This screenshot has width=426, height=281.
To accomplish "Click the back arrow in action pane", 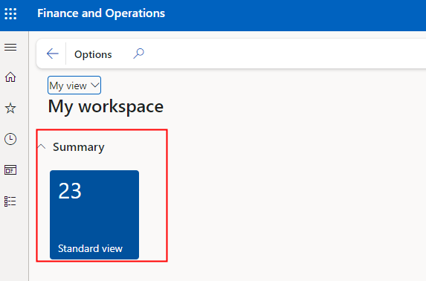I will coord(53,54).
